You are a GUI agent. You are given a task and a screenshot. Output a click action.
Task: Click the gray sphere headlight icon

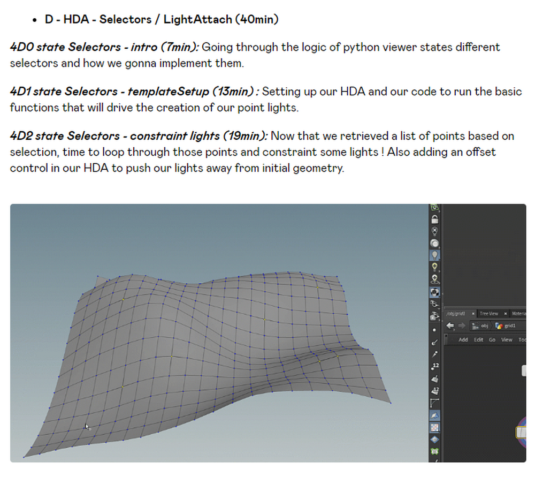(x=434, y=243)
